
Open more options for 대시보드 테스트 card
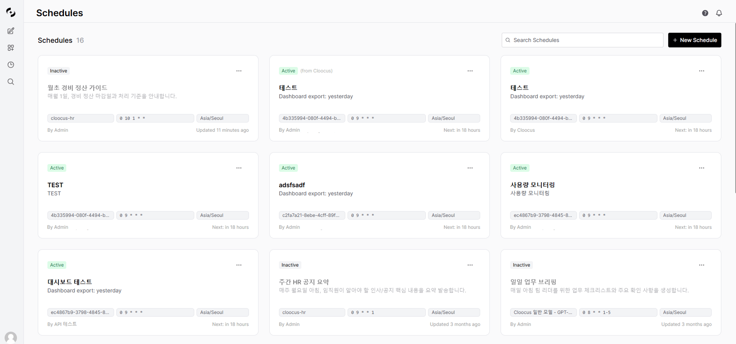(239, 265)
